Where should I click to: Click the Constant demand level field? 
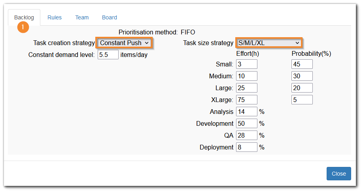click(108, 55)
